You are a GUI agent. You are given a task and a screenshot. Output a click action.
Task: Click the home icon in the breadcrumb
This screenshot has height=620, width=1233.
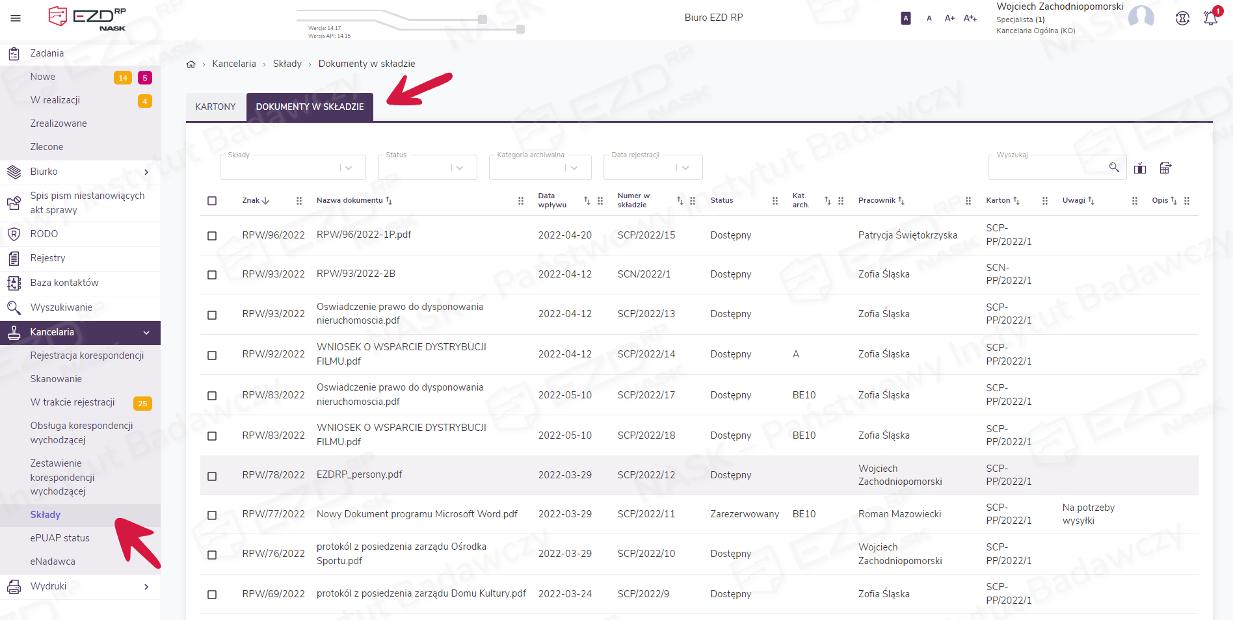pyautogui.click(x=191, y=64)
